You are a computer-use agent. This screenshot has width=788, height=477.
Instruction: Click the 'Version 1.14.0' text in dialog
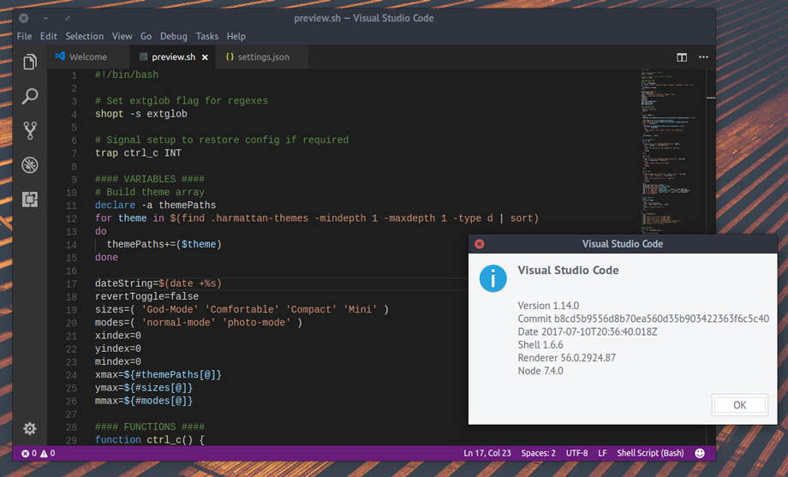548,306
